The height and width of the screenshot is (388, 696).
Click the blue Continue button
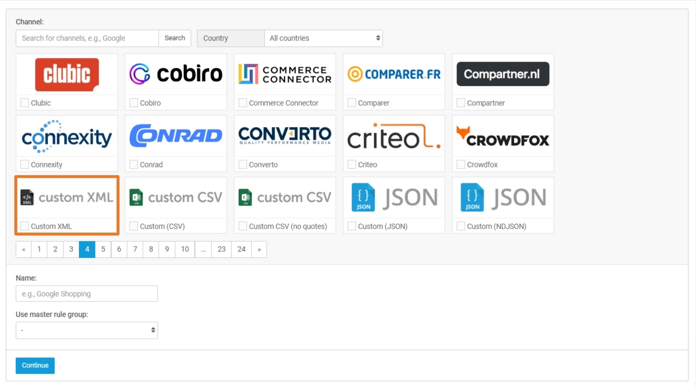pos(35,365)
